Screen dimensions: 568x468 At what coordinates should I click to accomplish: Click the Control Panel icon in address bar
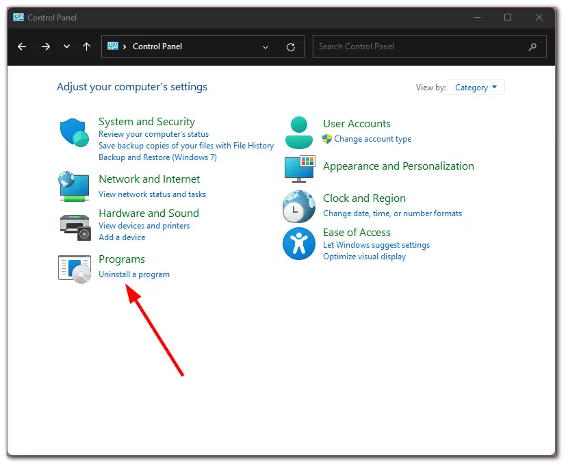pyautogui.click(x=113, y=46)
